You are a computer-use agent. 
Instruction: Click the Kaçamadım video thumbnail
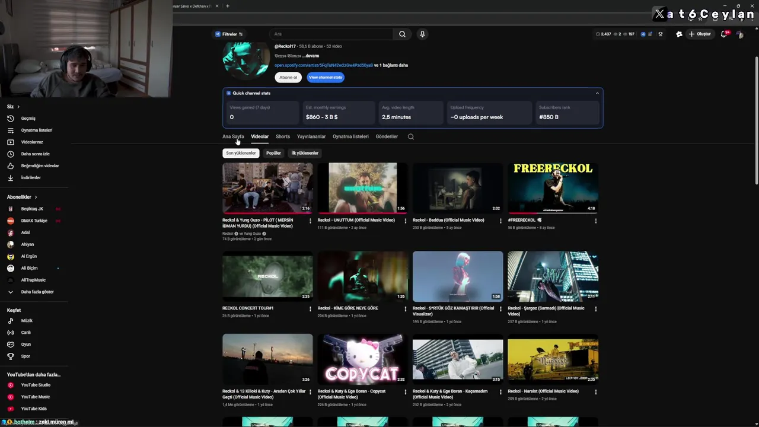(x=458, y=359)
